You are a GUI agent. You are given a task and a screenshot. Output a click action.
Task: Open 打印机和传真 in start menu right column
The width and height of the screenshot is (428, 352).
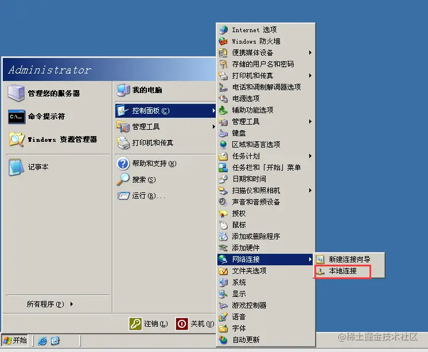165,142
